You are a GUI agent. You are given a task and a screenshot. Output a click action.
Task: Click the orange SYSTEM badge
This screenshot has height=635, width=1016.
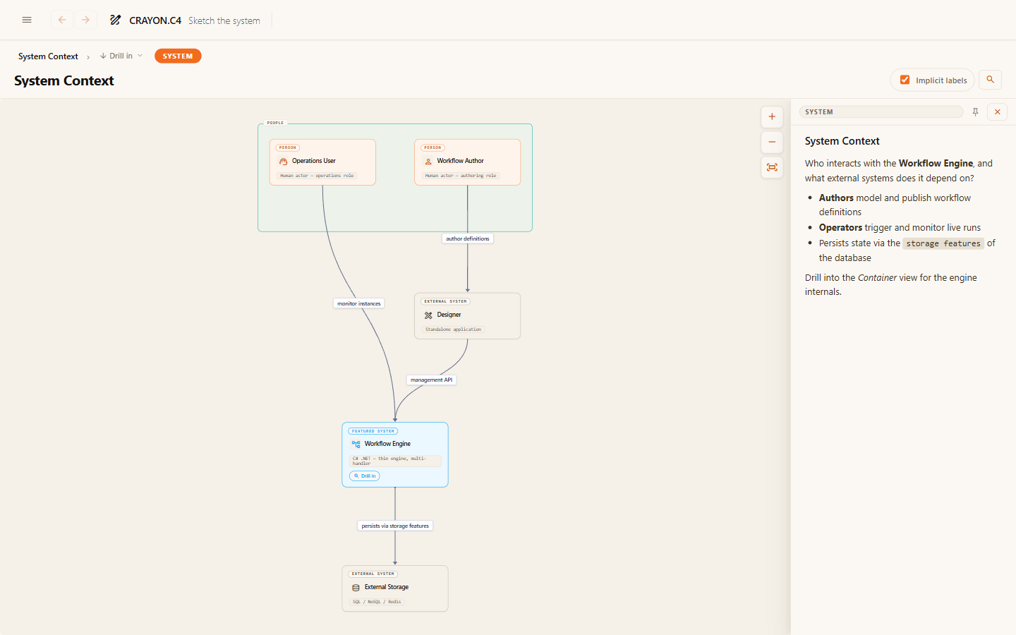(x=178, y=56)
